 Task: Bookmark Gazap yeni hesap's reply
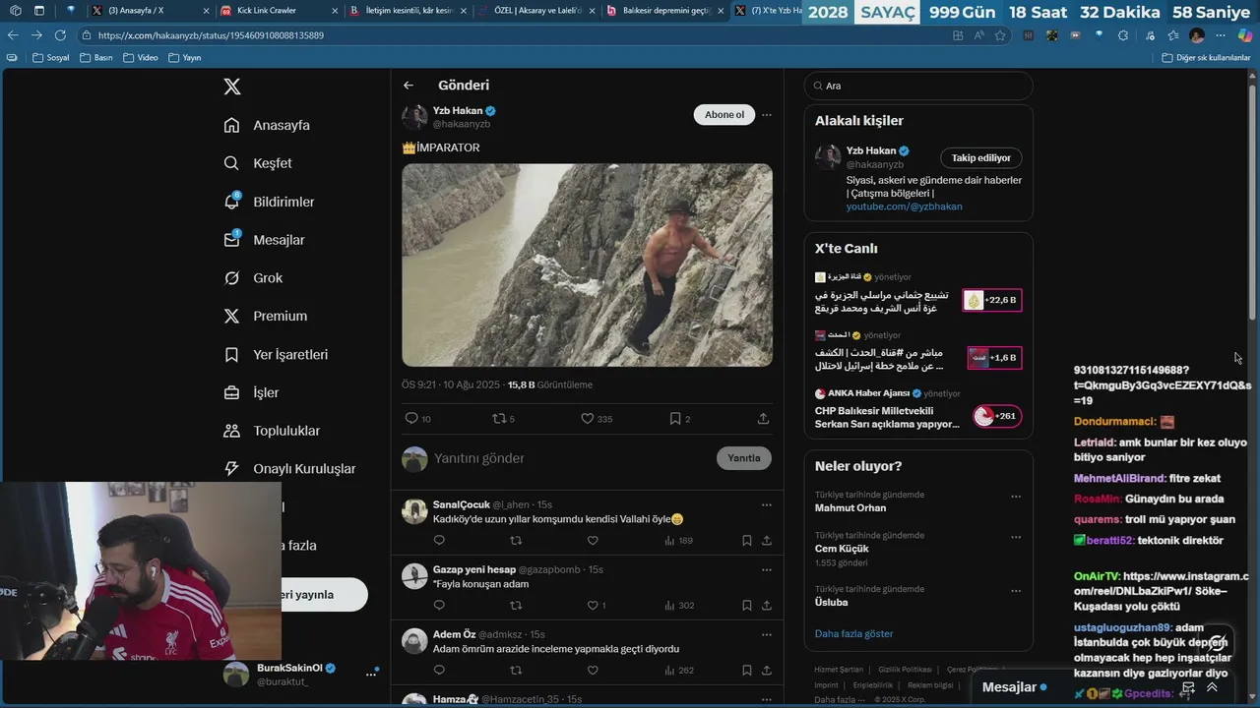click(747, 605)
